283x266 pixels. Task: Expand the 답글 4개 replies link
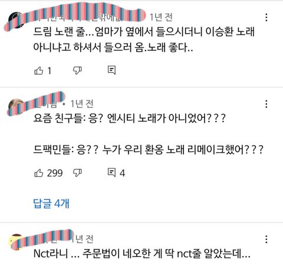pyautogui.click(x=51, y=203)
